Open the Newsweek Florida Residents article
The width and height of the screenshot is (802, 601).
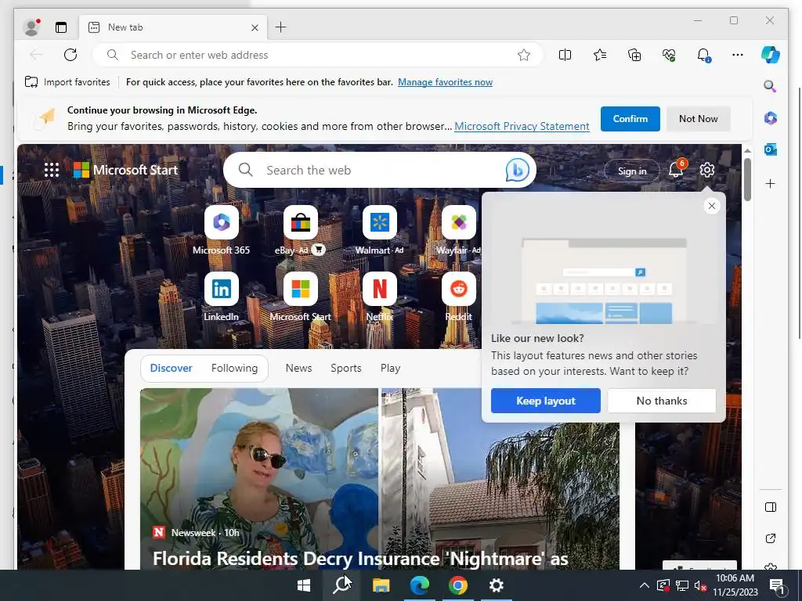pyautogui.click(x=360, y=559)
